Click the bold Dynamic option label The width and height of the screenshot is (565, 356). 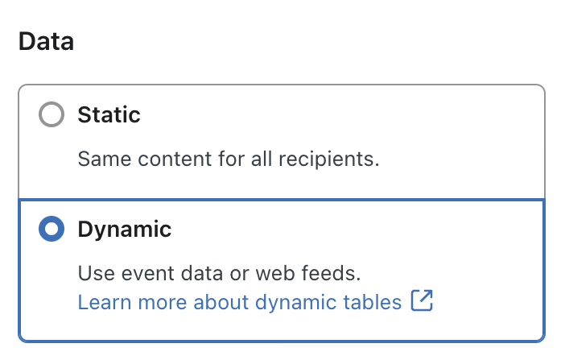(x=125, y=230)
